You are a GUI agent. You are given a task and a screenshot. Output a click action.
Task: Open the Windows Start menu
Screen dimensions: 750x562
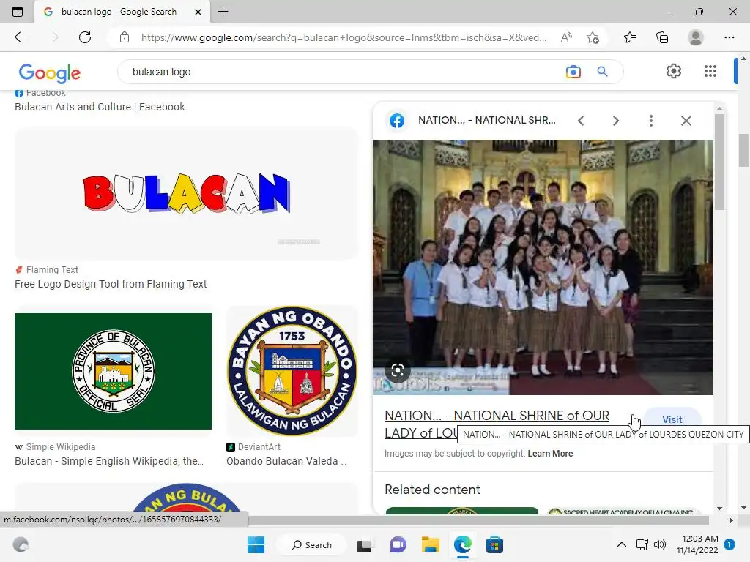pyautogui.click(x=256, y=544)
